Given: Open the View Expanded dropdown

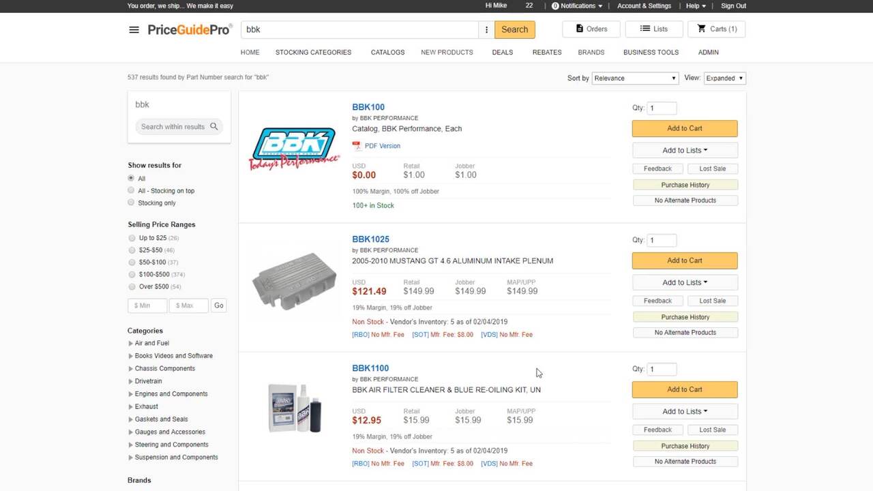Looking at the screenshot, I should (x=724, y=78).
